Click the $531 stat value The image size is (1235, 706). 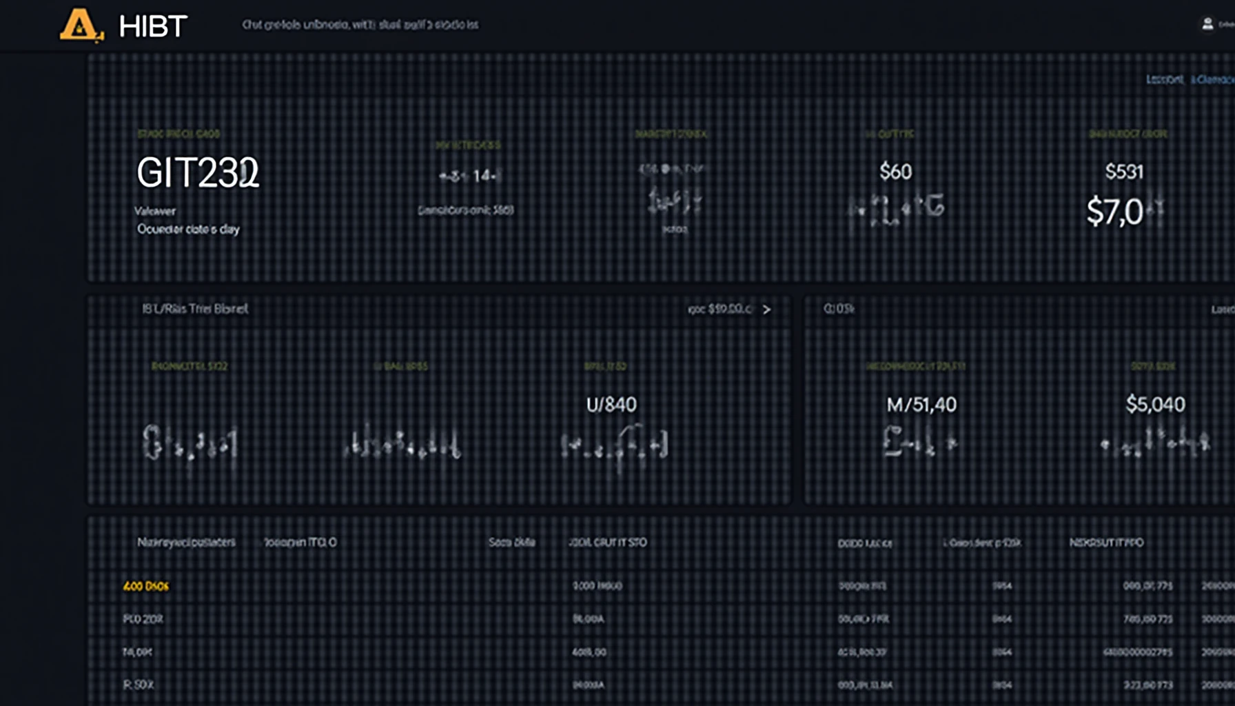pos(1124,172)
